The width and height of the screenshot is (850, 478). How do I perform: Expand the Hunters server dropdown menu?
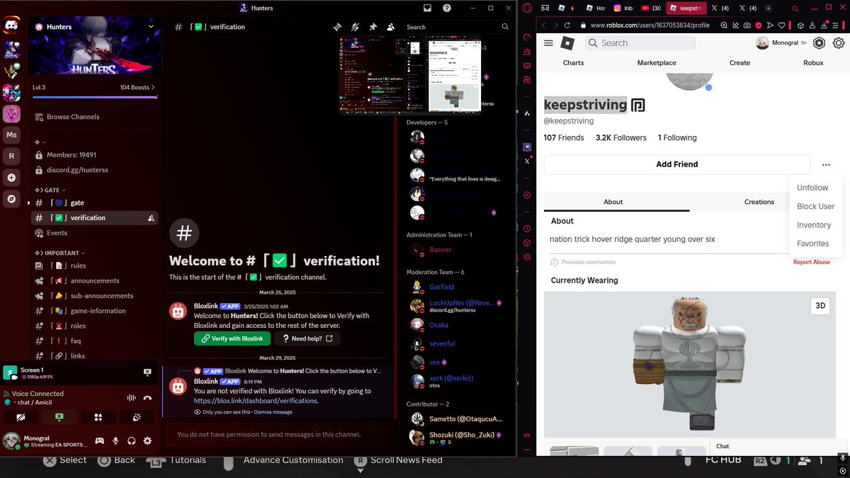coord(151,26)
